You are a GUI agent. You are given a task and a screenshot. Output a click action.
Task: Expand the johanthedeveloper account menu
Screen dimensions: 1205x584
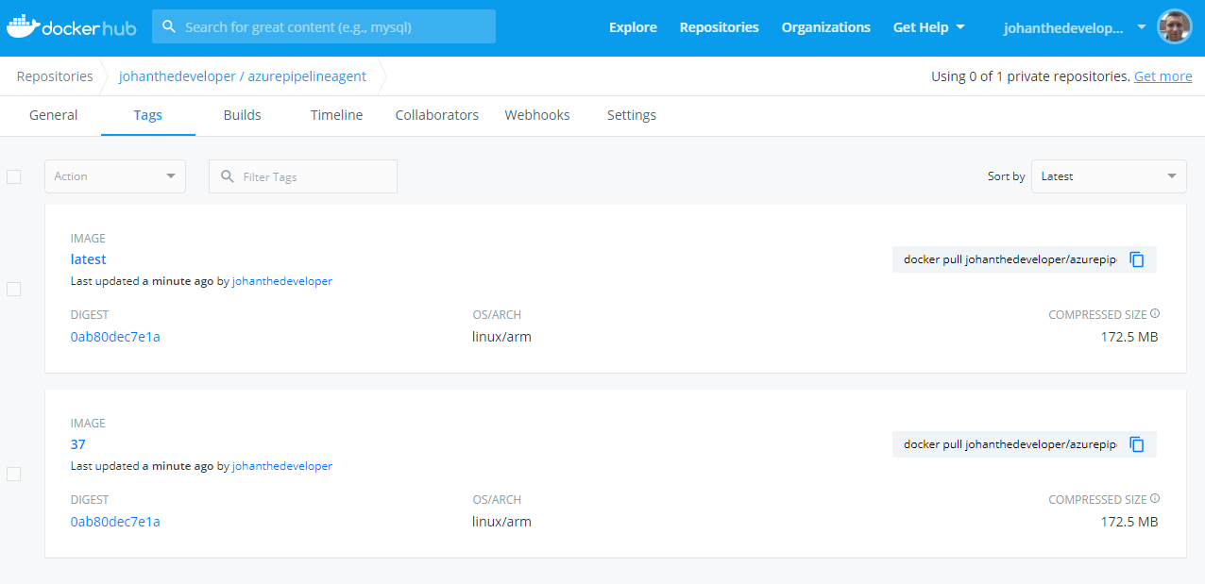click(1075, 27)
